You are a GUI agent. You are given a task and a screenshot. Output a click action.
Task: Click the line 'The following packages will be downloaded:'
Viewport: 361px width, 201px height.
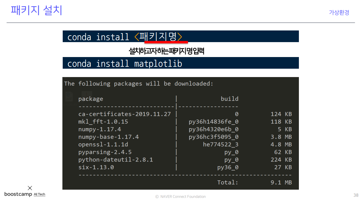(x=139, y=84)
